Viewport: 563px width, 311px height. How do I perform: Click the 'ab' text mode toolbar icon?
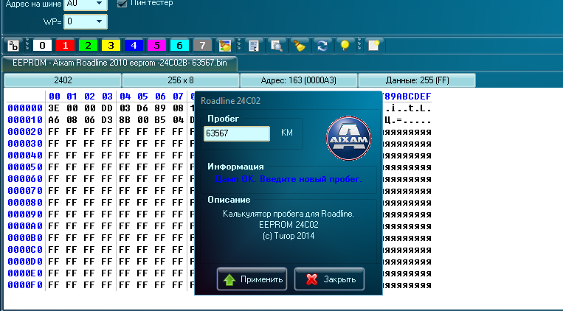point(13,46)
